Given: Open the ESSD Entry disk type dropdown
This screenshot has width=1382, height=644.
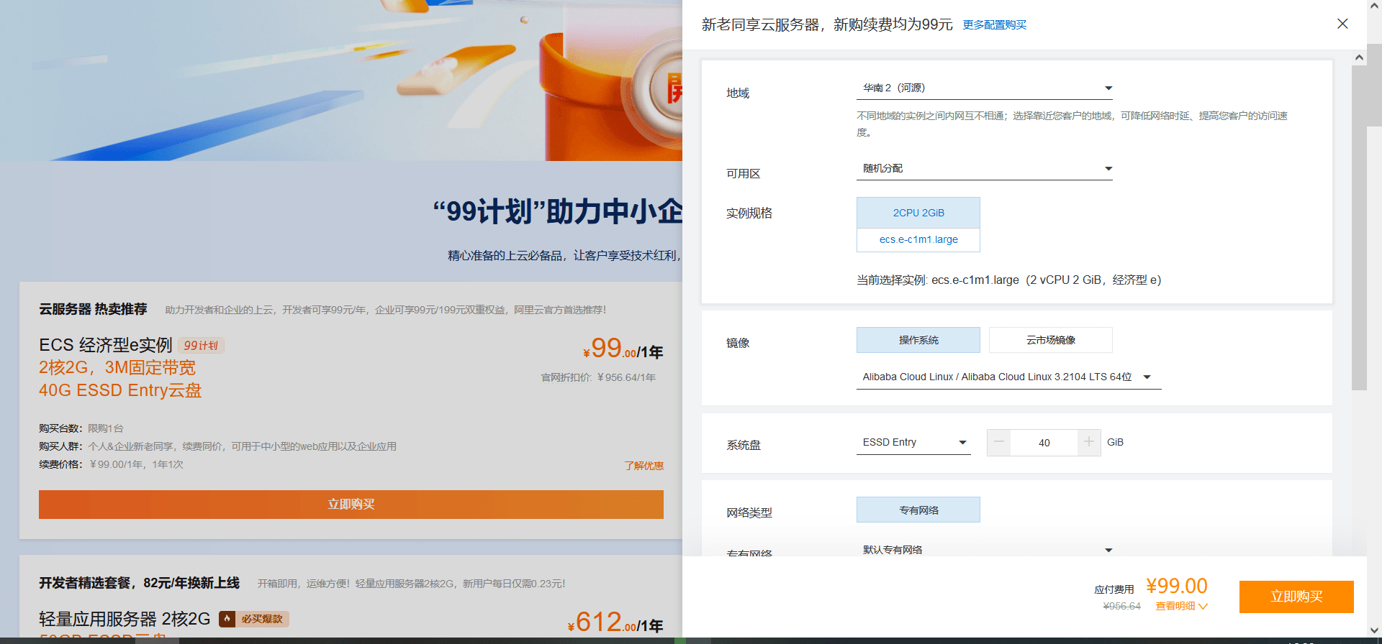Looking at the screenshot, I should coord(913,443).
